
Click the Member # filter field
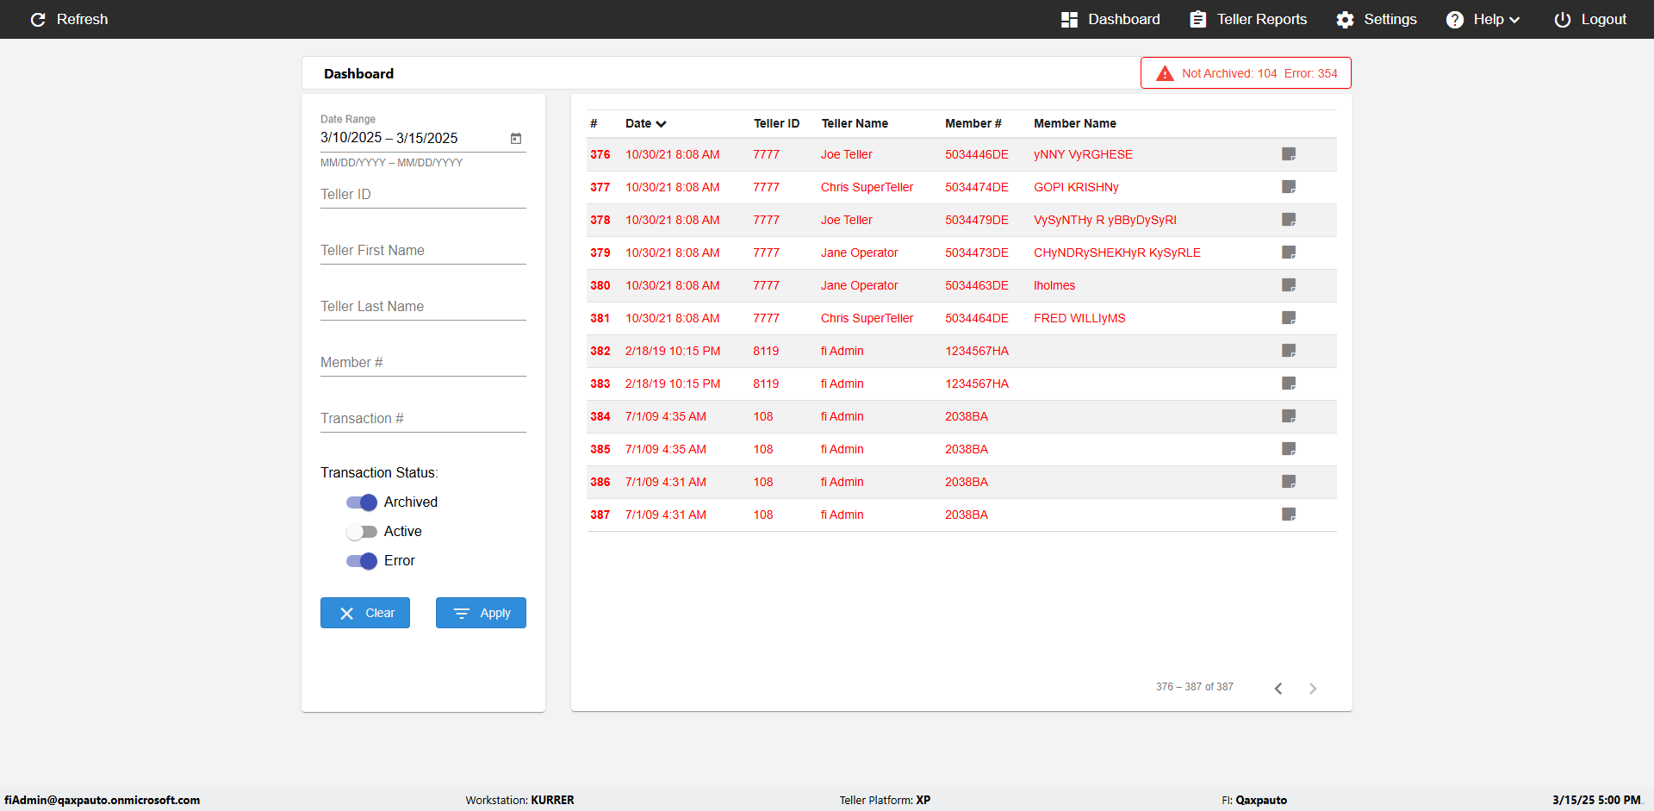(423, 363)
